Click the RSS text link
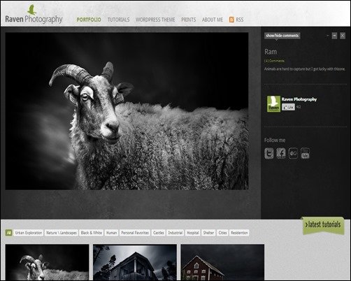This screenshot has height=281, width=351. pyautogui.click(x=240, y=20)
